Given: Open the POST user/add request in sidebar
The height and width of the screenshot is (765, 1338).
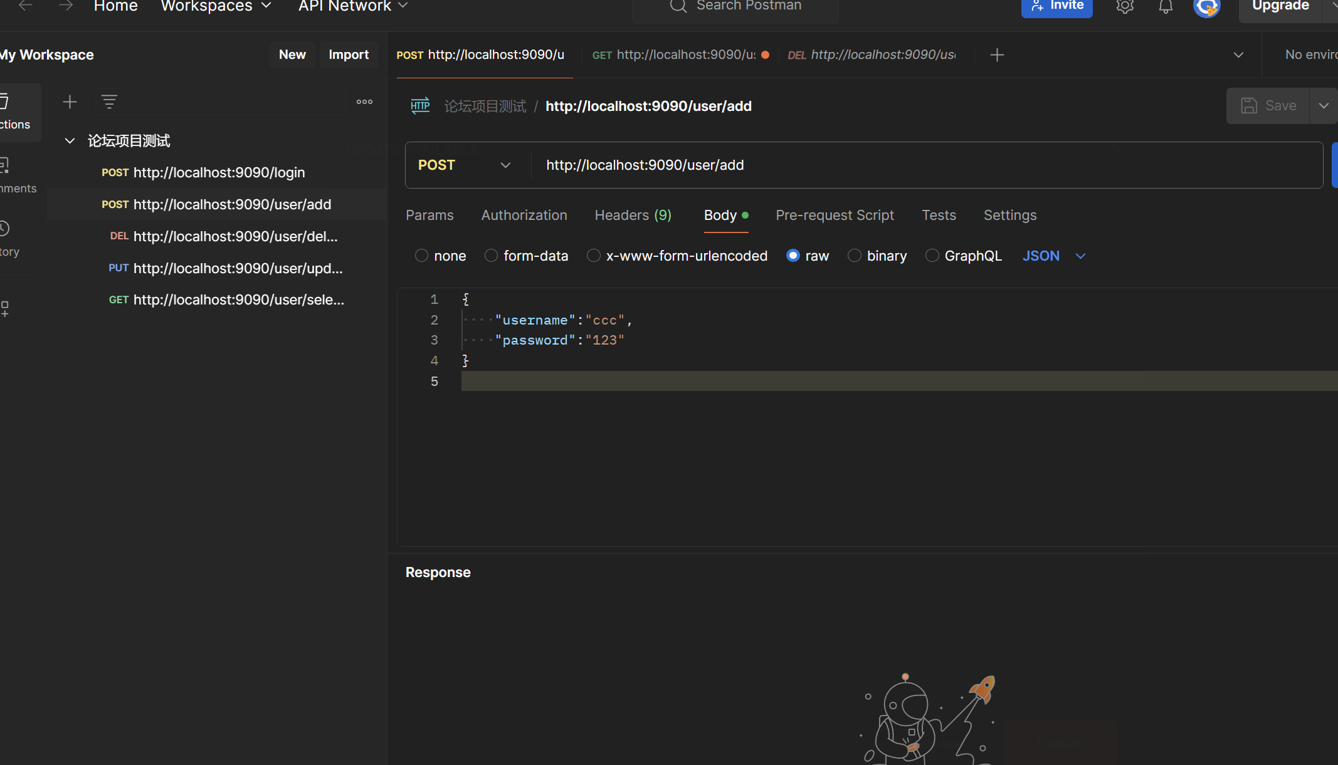Looking at the screenshot, I should click(x=217, y=204).
